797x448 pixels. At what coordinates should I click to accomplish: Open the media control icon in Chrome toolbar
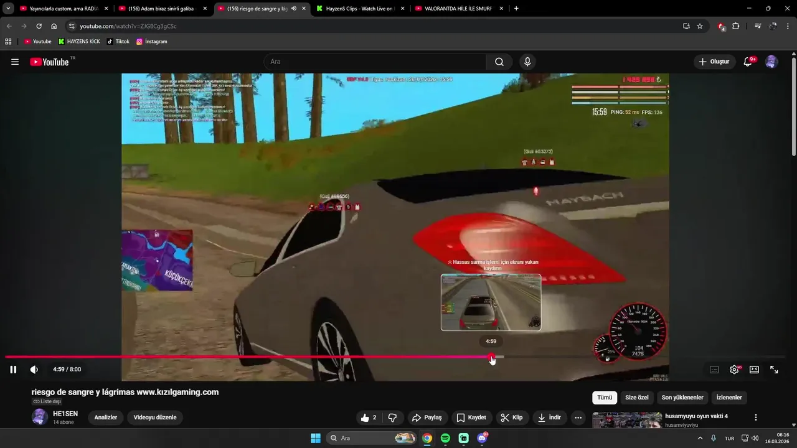758,26
